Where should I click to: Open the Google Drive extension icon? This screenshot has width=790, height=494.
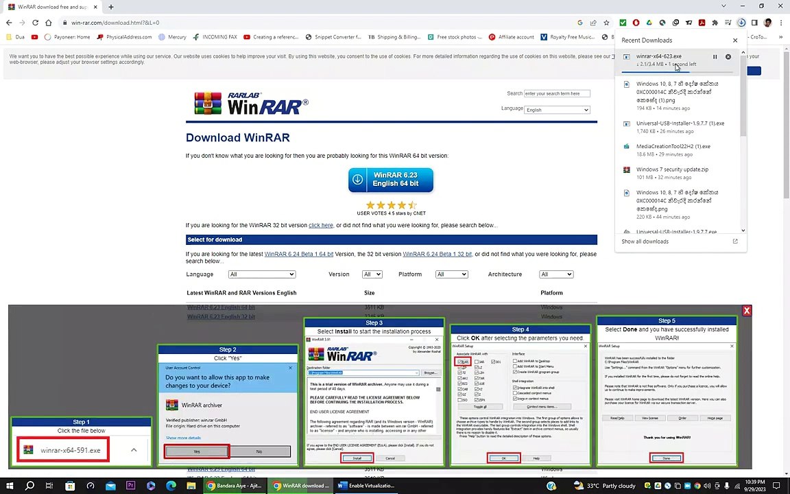pos(649,23)
